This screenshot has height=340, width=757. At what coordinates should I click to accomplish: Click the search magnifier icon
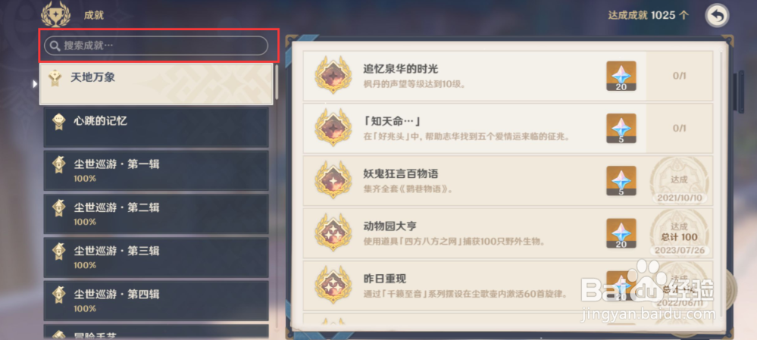pos(55,45)
